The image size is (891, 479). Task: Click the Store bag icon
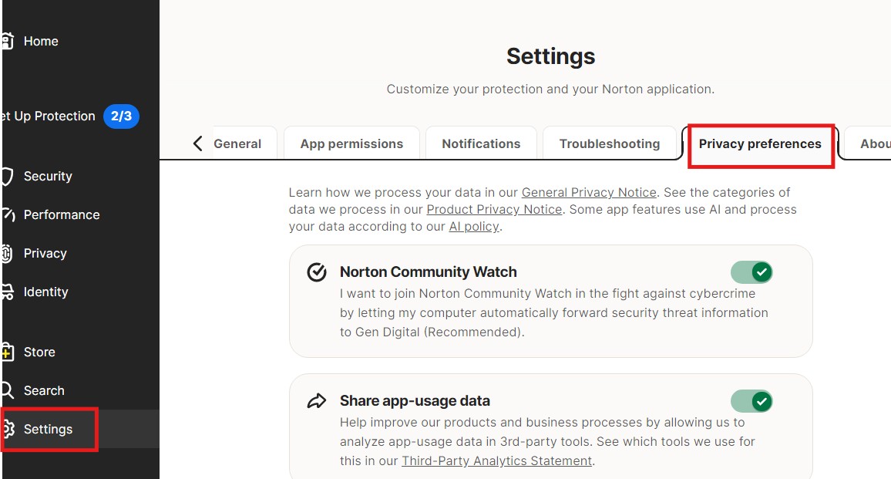(8, 353)
